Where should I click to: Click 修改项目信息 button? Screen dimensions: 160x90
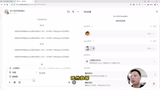(120, 21)
